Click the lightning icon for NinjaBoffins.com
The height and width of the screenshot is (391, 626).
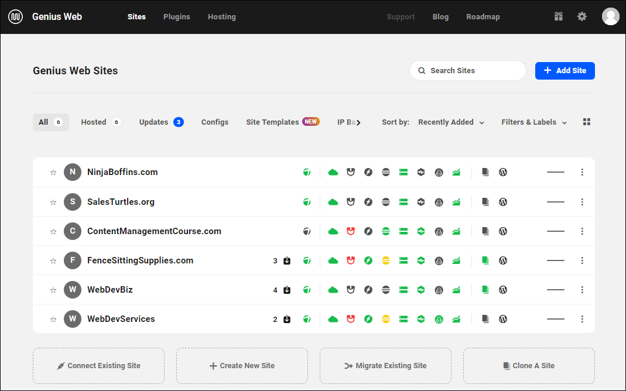point(368,172)
